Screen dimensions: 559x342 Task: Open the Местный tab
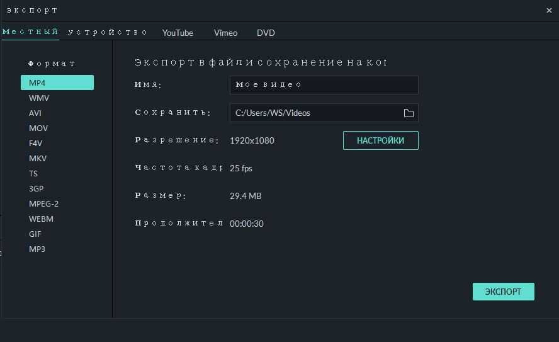tap(30, 32)
